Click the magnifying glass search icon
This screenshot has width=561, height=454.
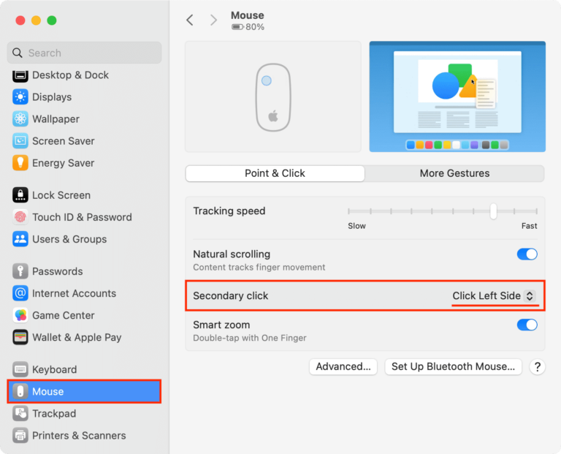coord(18,53)
